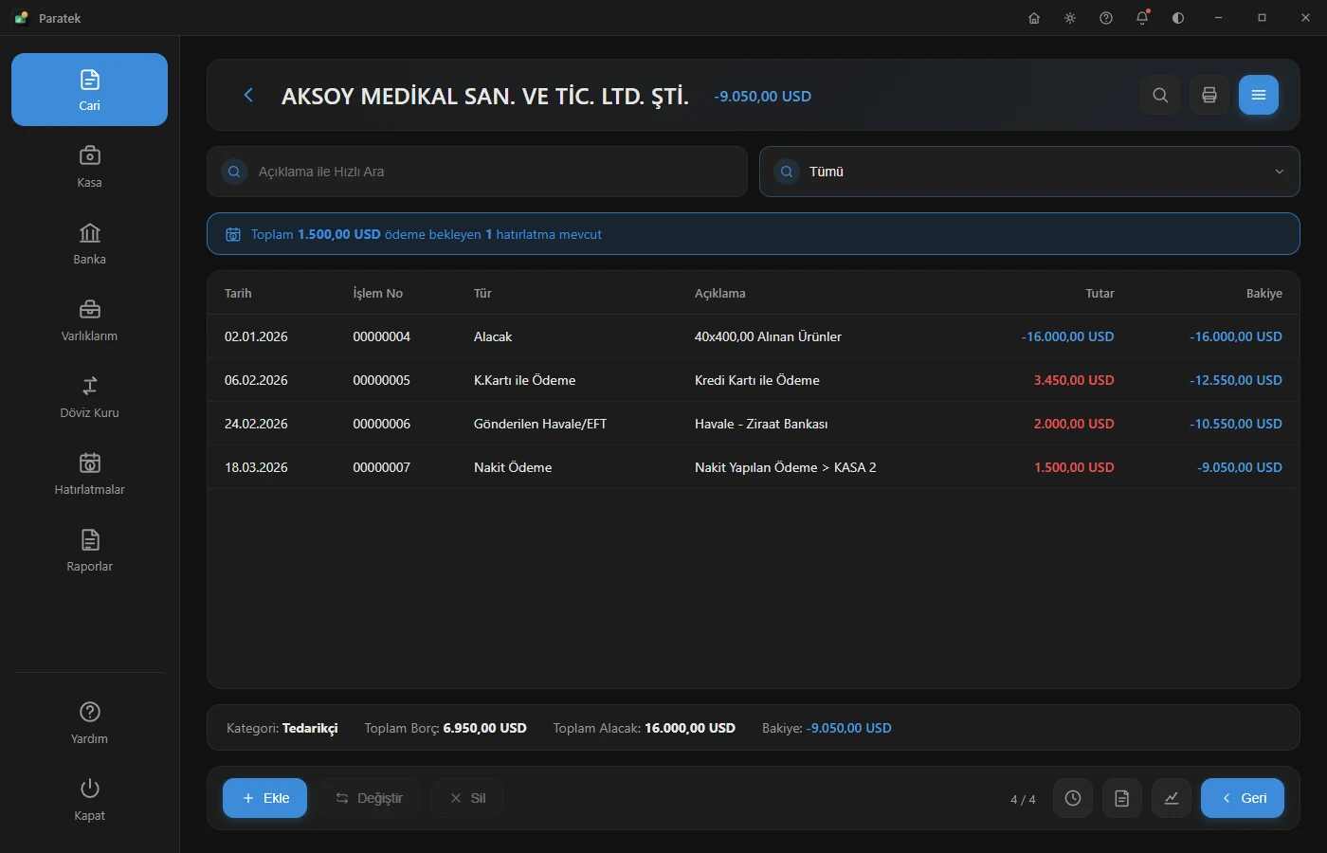Screen dimensions: 1327x853
Task: Click the back arrow beside company name
Action: pyautogui.click(x=248, y=95)
